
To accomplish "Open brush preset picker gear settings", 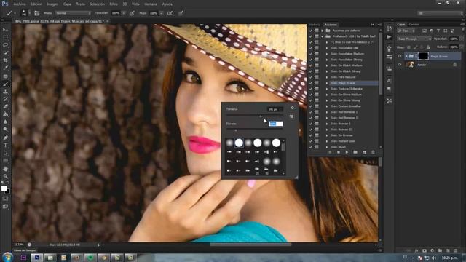I will pos(292,108).
